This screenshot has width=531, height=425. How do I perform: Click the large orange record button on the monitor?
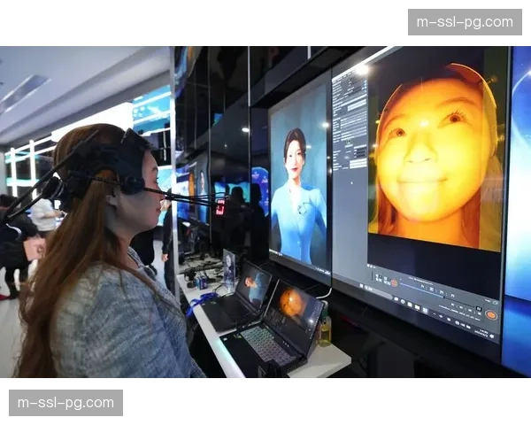pyautogui.click(x=490, y=314)
